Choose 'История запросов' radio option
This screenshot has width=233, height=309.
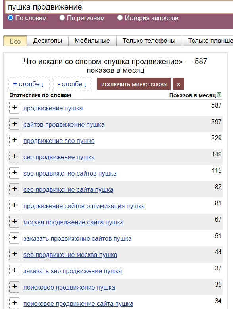[x=120, y=18]
